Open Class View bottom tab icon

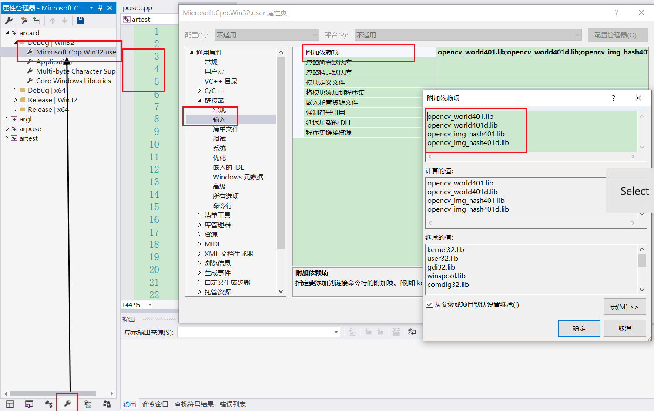pyautogui.click(x=49, y=404)
